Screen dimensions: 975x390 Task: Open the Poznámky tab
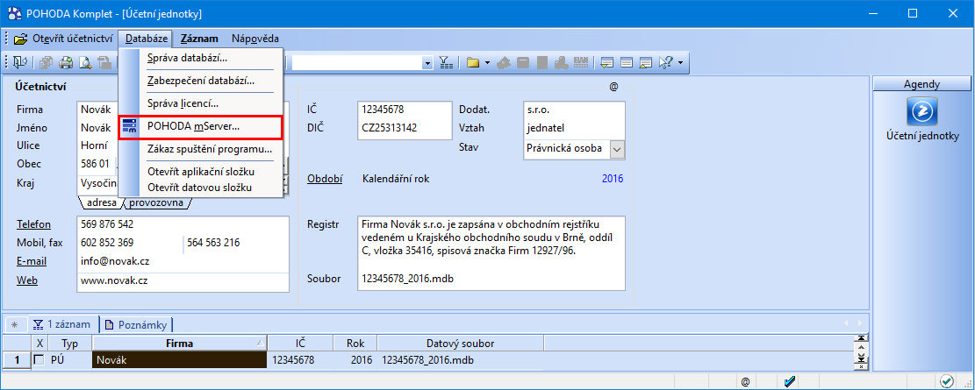[x=136, y=323]
